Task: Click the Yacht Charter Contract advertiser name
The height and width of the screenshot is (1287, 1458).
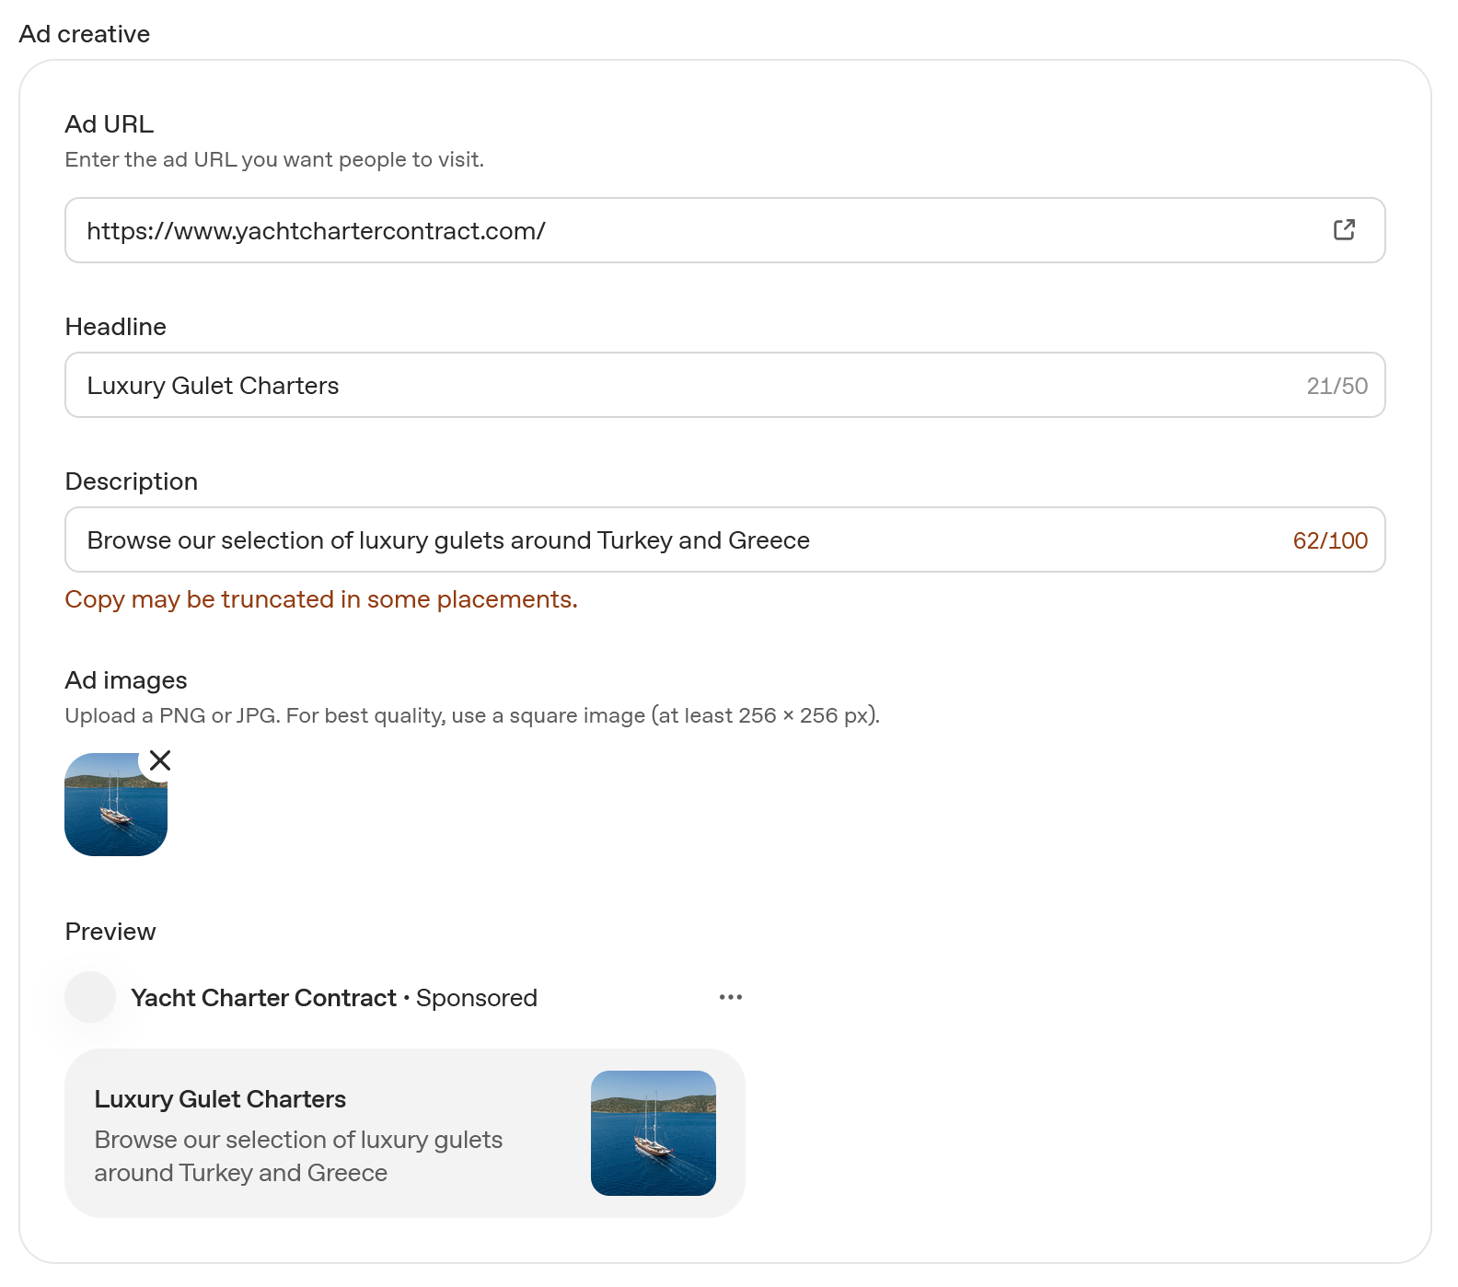Action: click(x=263, y=998)
